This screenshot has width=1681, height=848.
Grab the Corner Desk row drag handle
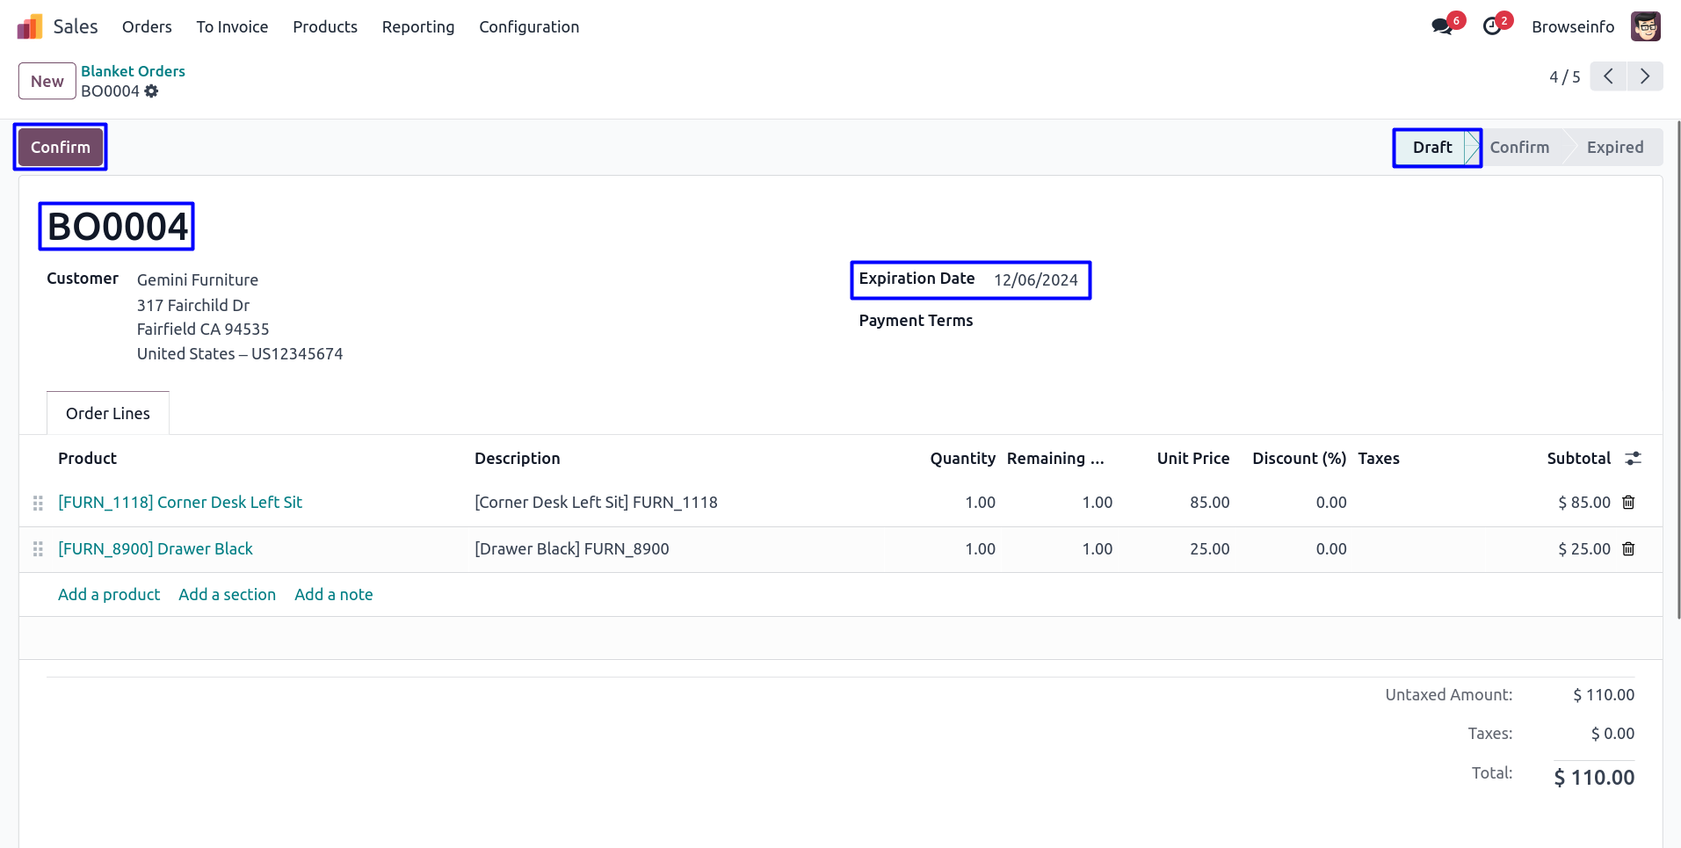(x=38, y=503)
